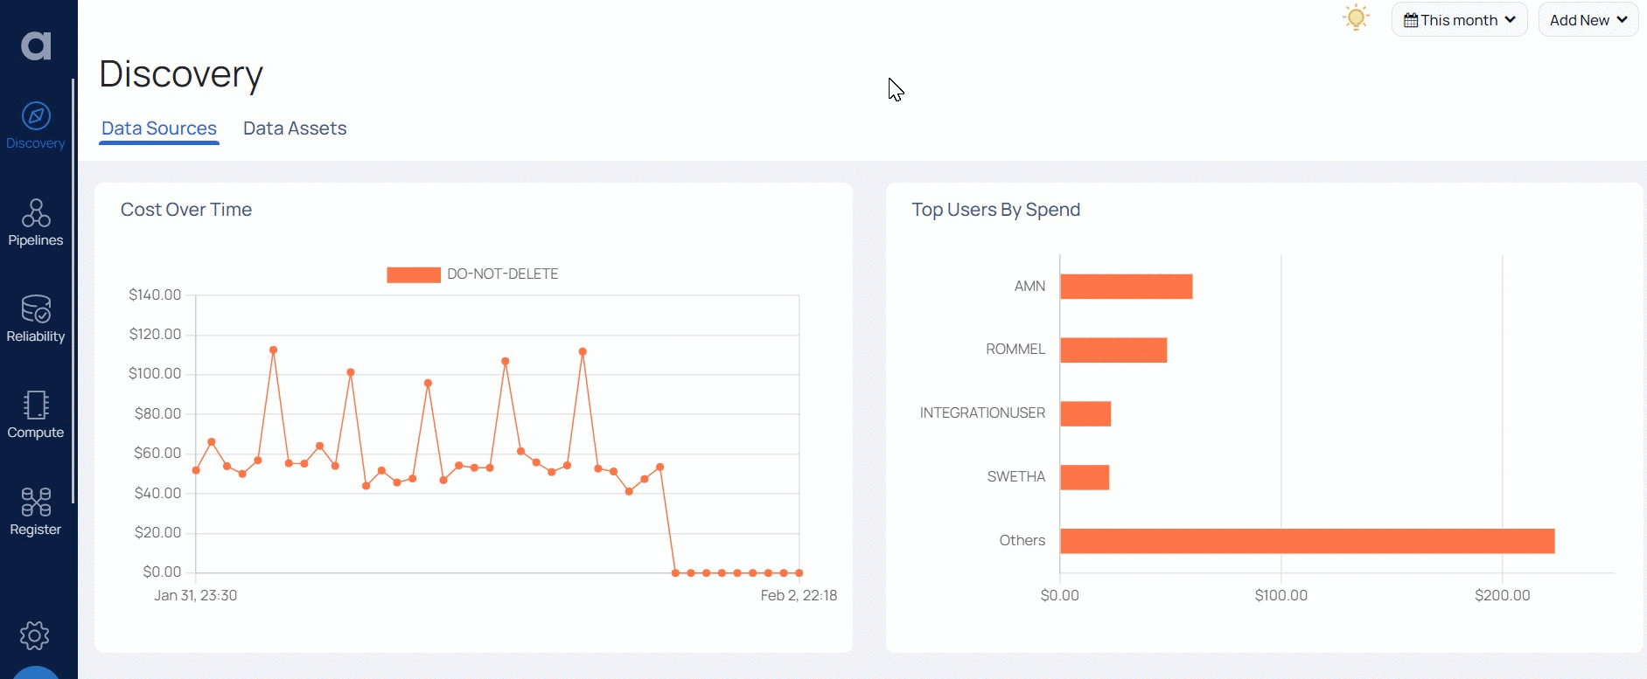Viewport: 1647px width, 679px height.
Task: Click the Others category label
Action: [x=1022, y=541]
